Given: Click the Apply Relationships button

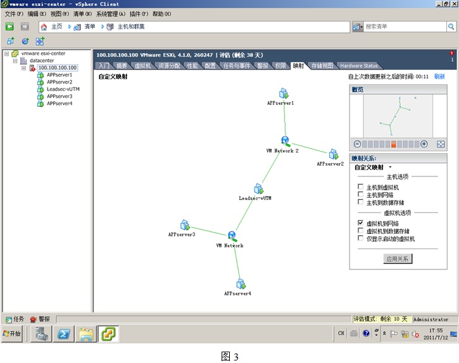Looking at the screenshot, I should (398, 259).
